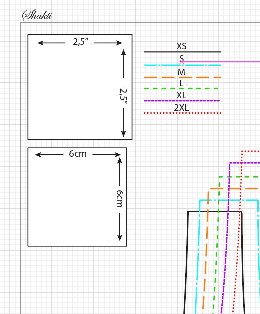Click the vertical 2,5" measurement label
The image size is (260, 314).
[123, 96]
